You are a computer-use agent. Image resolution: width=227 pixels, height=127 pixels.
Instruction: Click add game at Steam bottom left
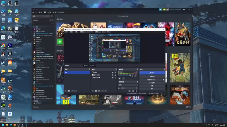point(36,107)
